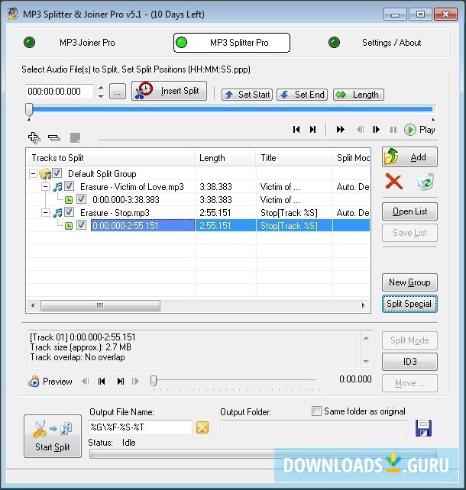466x490 pixels.
Task: Click the pause playback icon
Action: (x=393, y=130)
